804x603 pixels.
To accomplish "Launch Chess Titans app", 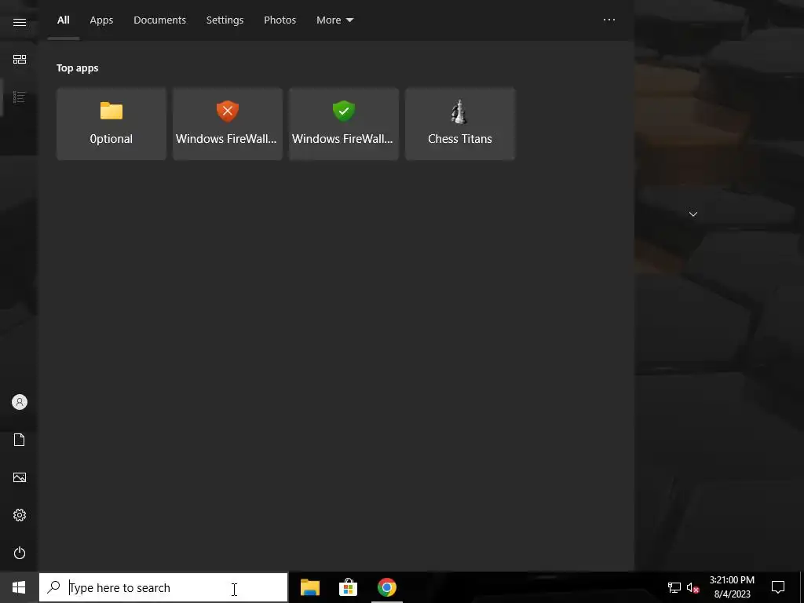I will click(x=460, y=124).
